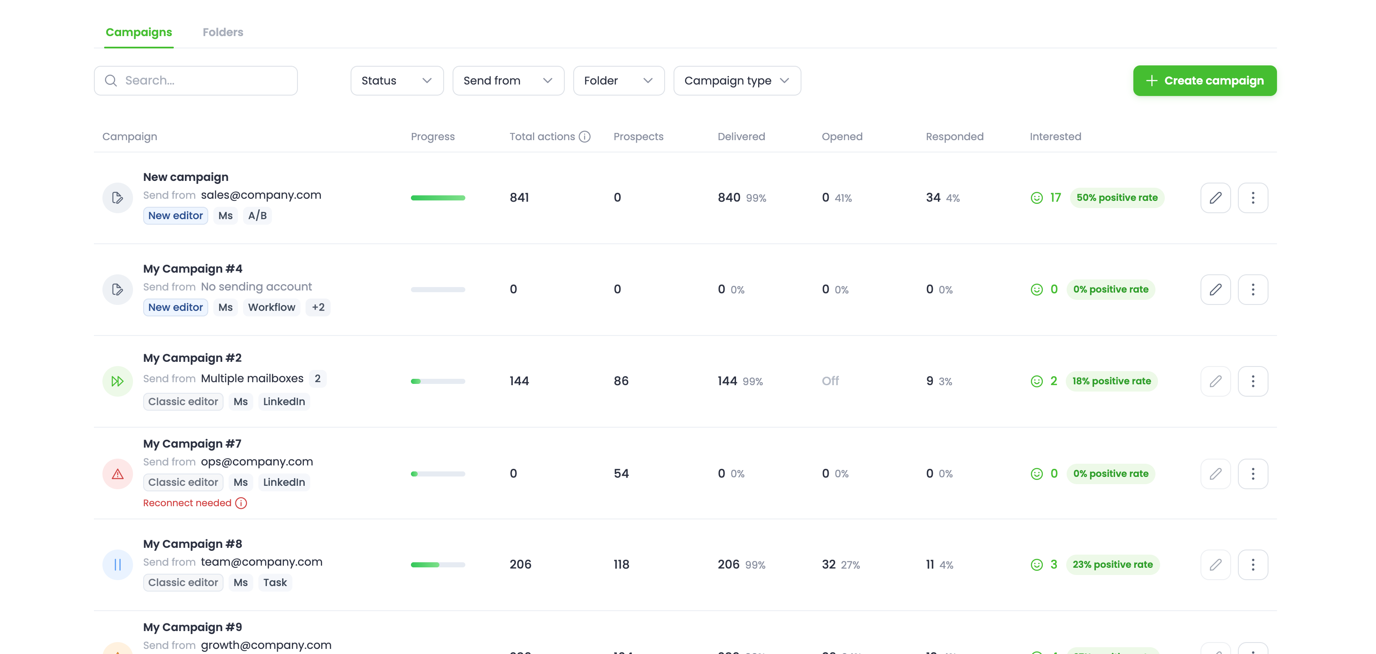Image resolution: width=1376 pixels, height=654 pixels.
Task: Click the smiley interested icon for My Campaign #4
Action: [1036, 289]
